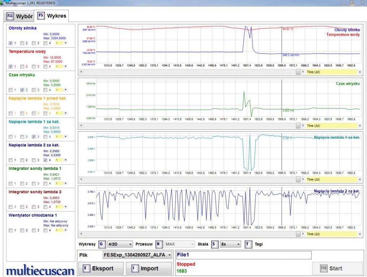The height and width of the screenshot is (277, 367).
Task: Enable graph 2 checkbox for Integrator sondy lambda 1
Action: point(22,184)
